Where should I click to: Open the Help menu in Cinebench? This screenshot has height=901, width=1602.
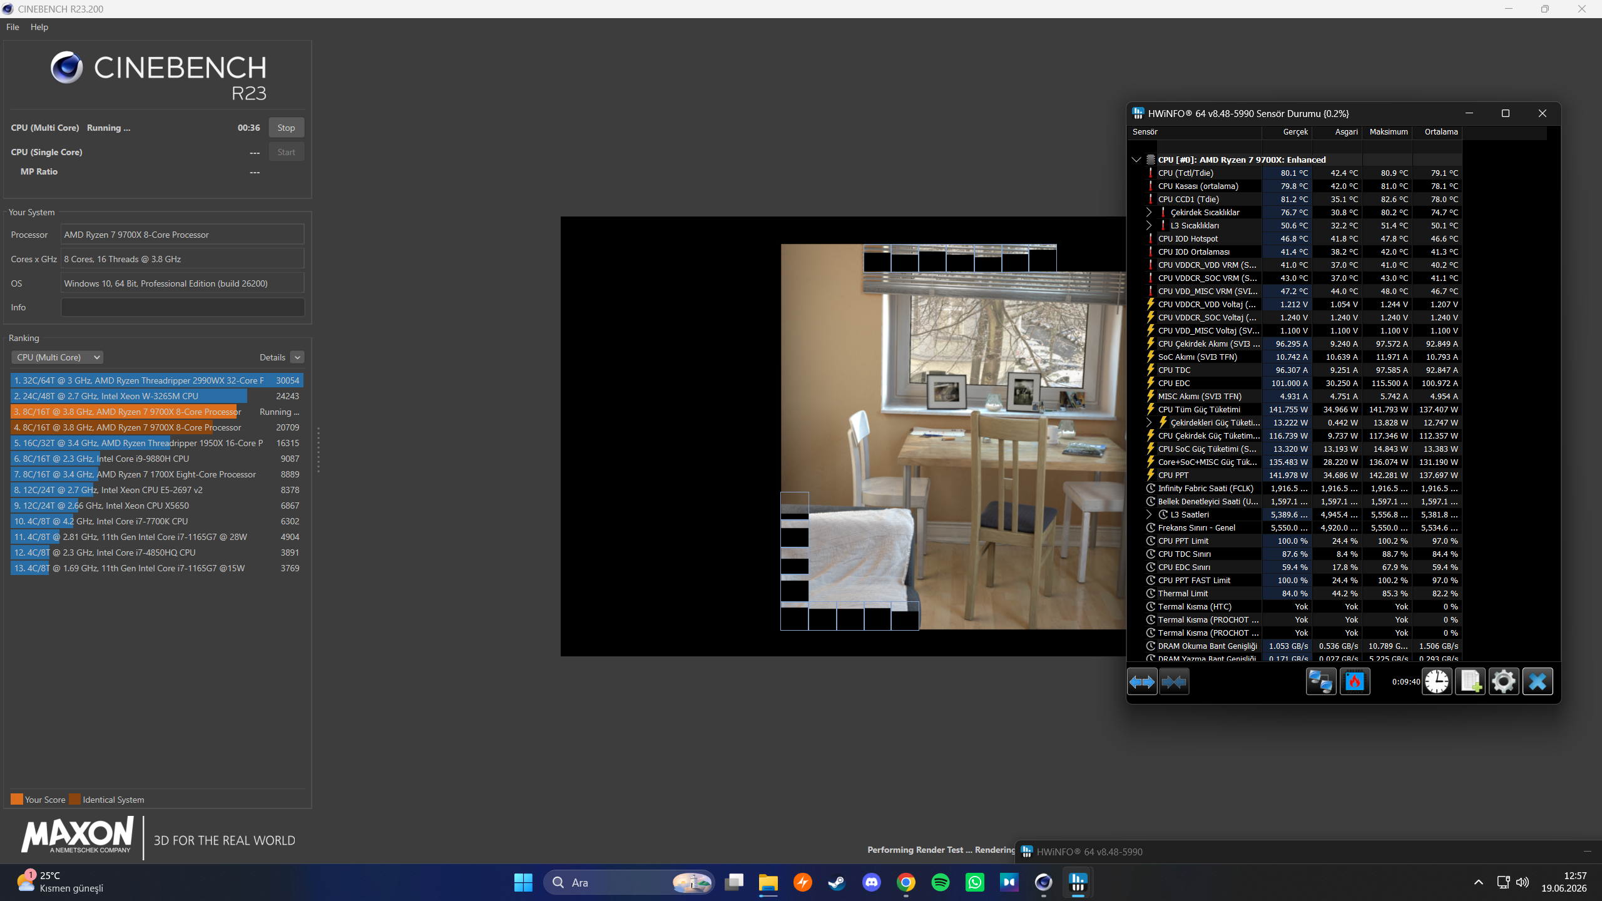pyautogui.click(x=39, y=27)
